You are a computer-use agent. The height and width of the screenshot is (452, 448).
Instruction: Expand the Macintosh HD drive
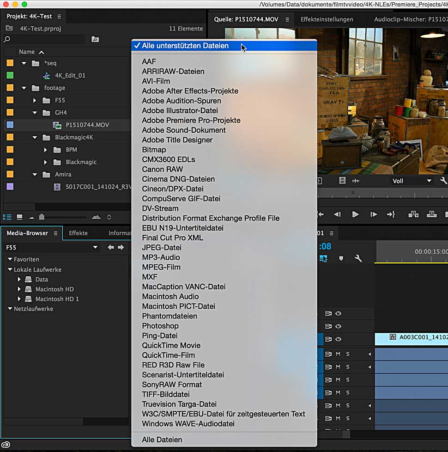(19, 289)
